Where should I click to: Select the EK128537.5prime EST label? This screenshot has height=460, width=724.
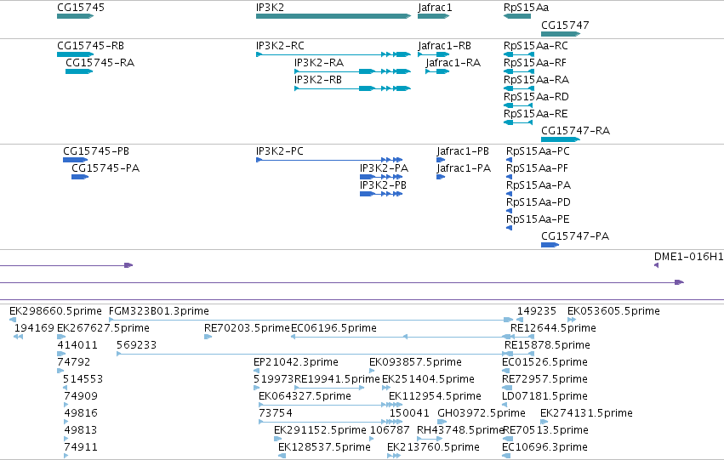324,448
